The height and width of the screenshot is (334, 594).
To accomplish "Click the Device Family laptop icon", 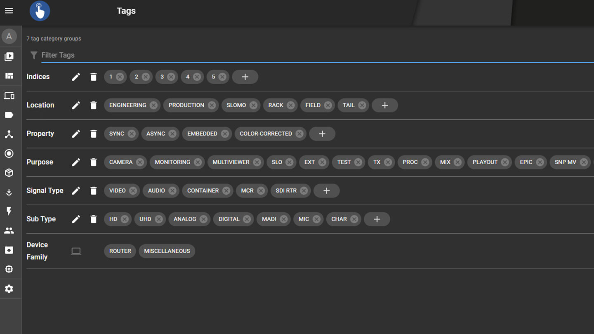I will click(x=76, y=251).
